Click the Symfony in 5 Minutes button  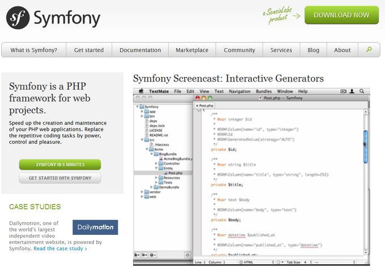pyautogui.click(x=60, y=165)
